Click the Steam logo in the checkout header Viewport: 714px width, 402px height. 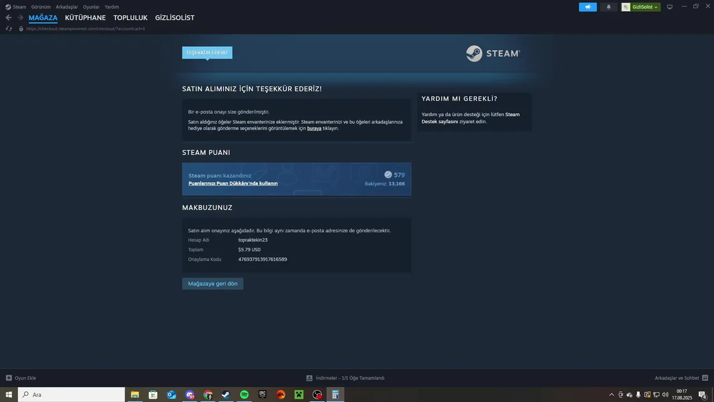[493, 54]
